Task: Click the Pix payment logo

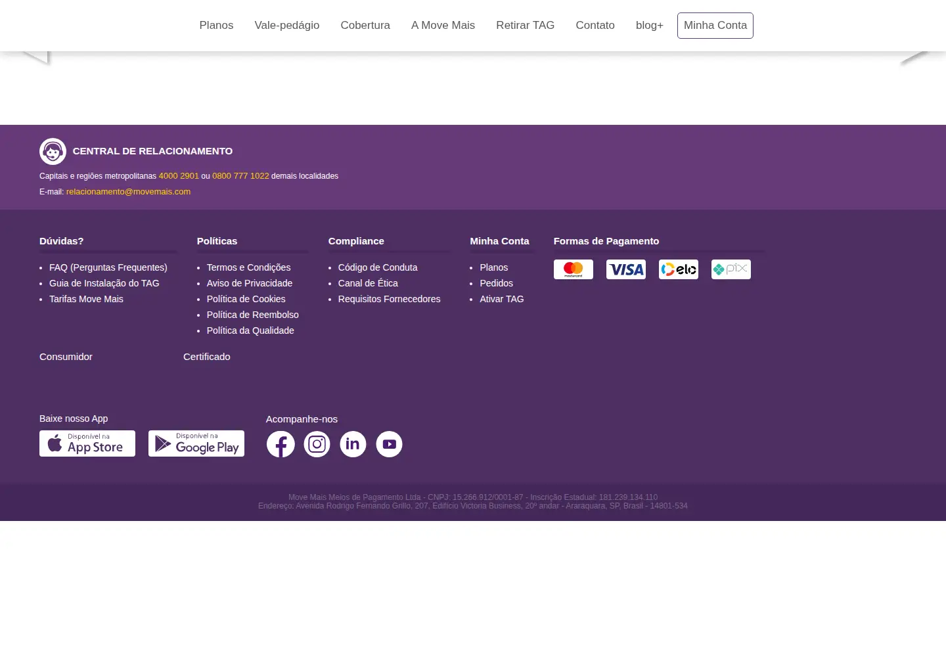Action: (731, 269)
